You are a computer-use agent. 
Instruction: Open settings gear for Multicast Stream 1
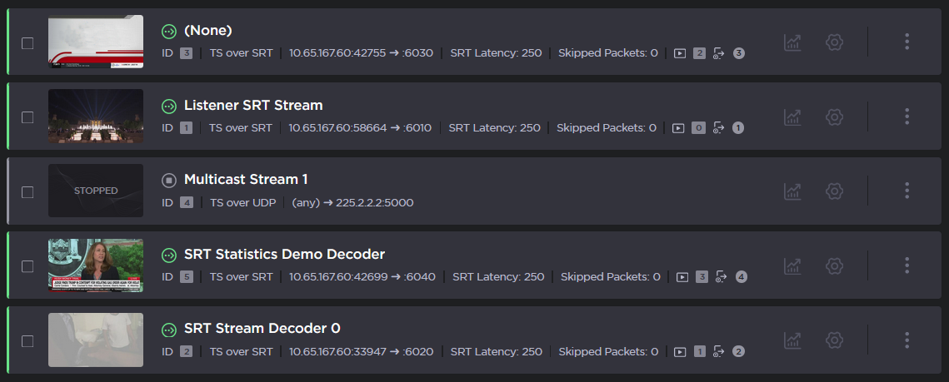coord(834,191)
